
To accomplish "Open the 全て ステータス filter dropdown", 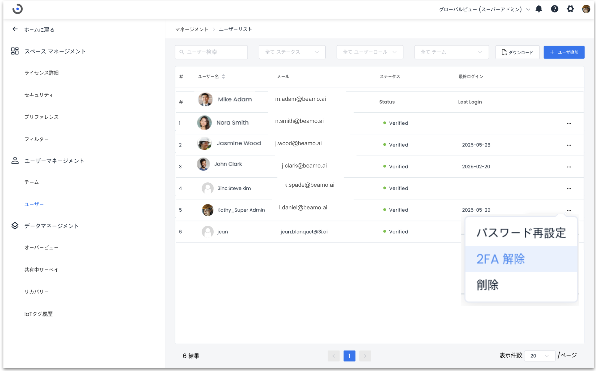I will [292, 52].
